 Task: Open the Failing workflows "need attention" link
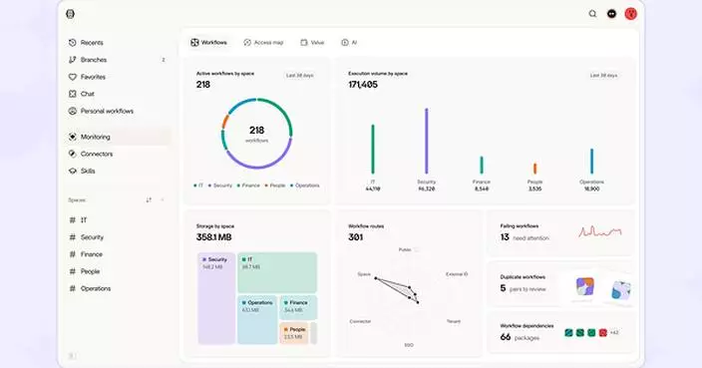click(530, 238)
